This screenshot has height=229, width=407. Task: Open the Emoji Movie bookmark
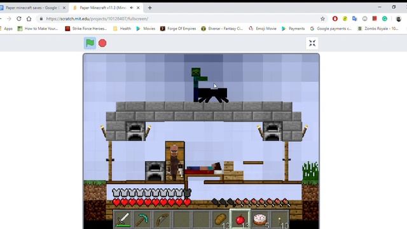(x=263, y=29)
